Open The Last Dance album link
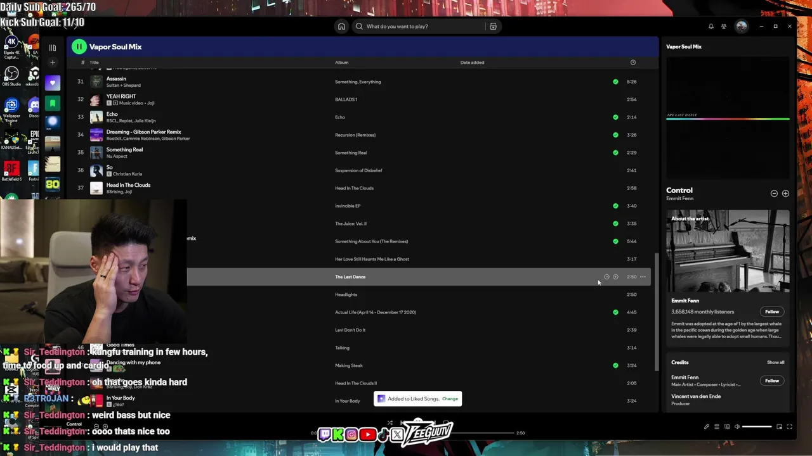Screen dimensions: 812x456 point(350,277)
